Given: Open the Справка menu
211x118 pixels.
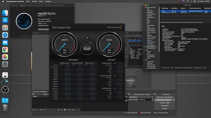Looking at the screenshot, I should (48, 1).
